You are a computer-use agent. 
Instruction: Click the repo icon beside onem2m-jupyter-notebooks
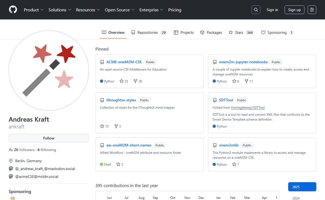click(215, 62)
